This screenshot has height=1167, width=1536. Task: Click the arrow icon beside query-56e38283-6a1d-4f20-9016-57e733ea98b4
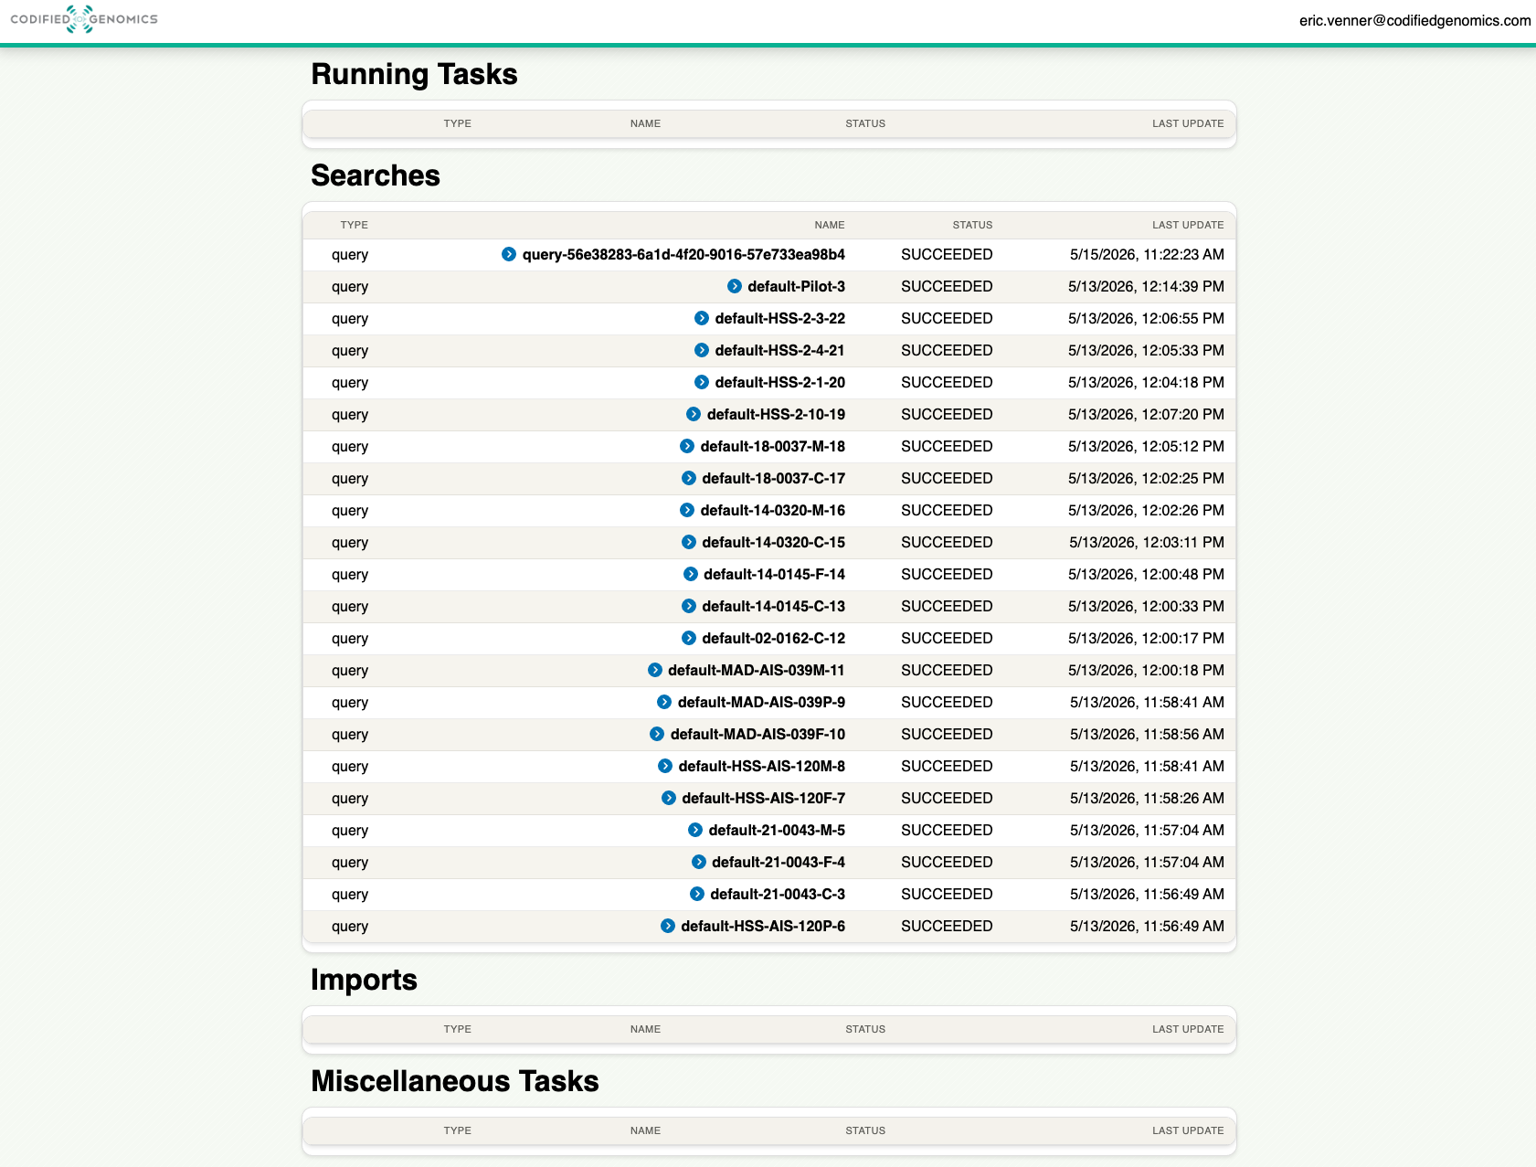(x=509, y=254)
